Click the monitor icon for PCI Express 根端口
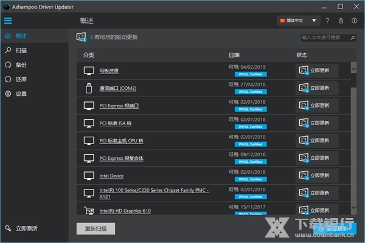 click(89, 106)
